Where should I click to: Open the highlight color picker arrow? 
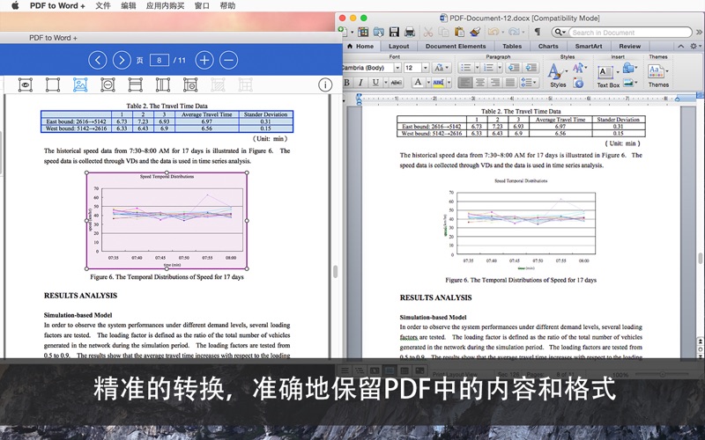tap(449, 83)
